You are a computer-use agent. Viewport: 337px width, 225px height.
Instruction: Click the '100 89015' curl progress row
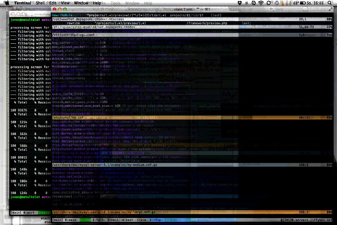pos(29,158)
